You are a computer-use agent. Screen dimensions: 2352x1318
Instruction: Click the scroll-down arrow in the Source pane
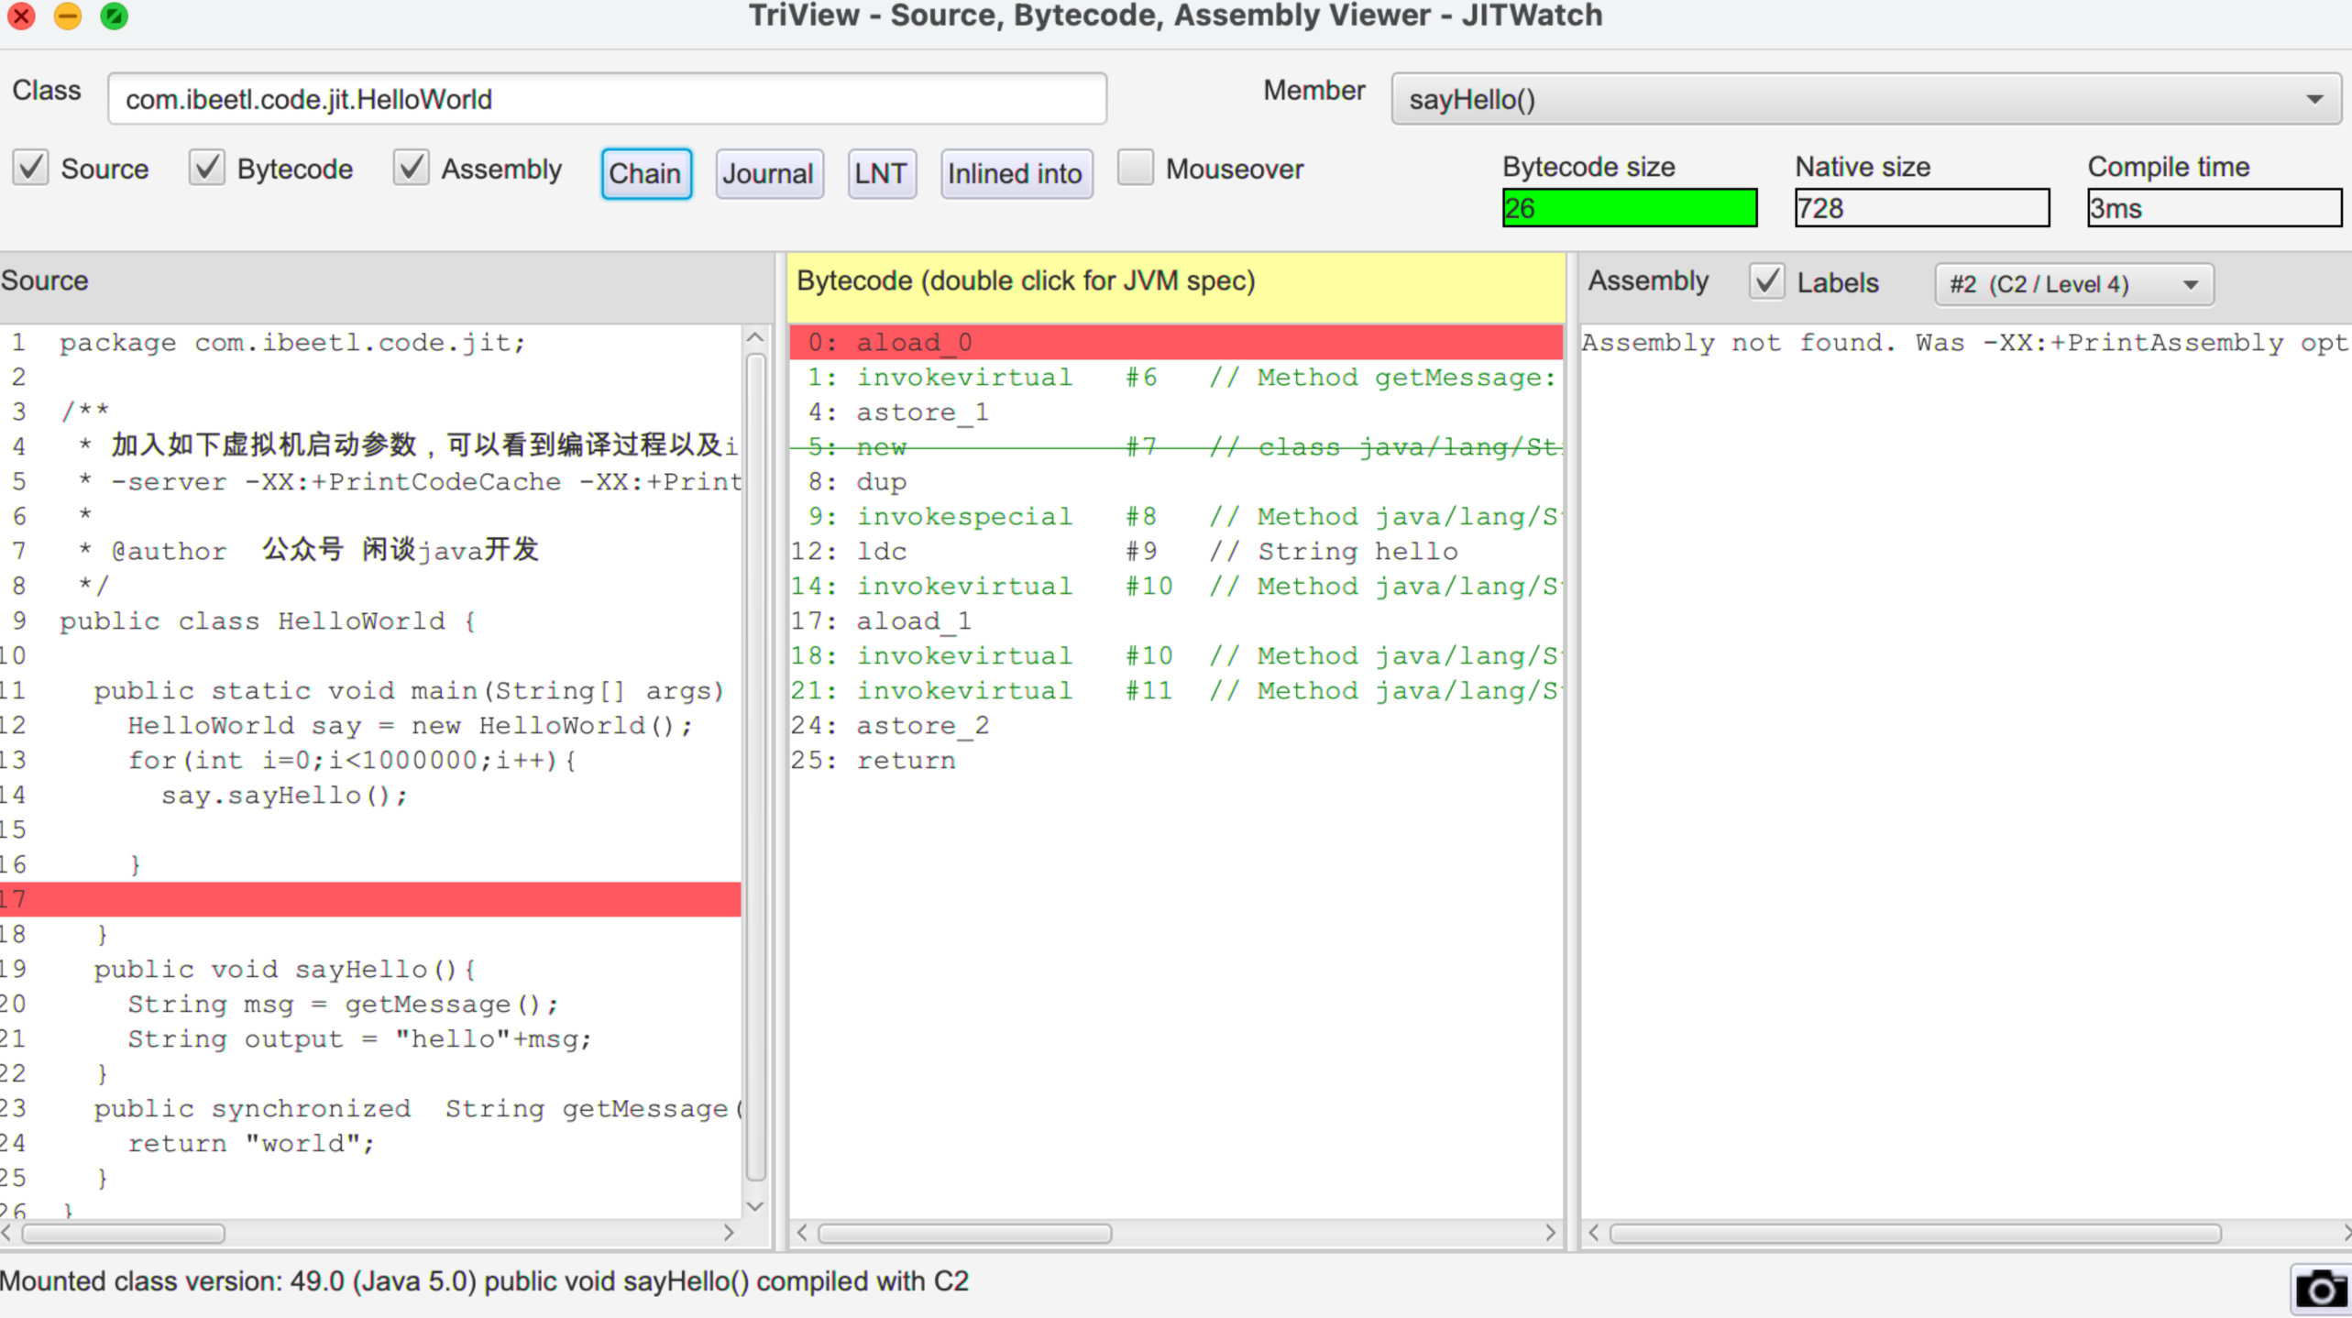pyautogui.click(x=755, y=1206)
